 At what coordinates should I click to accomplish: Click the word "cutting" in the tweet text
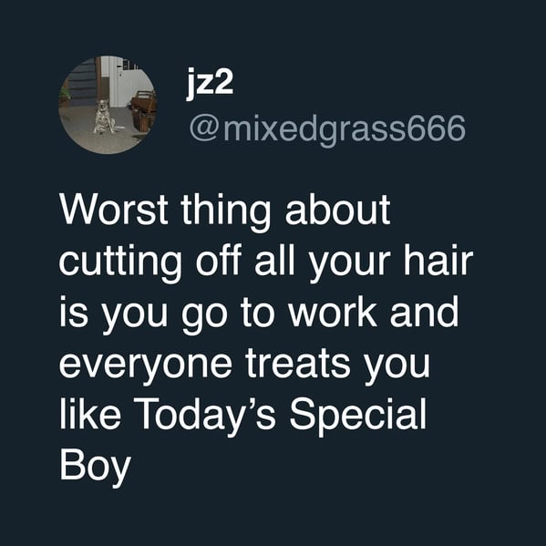point(120,263)
